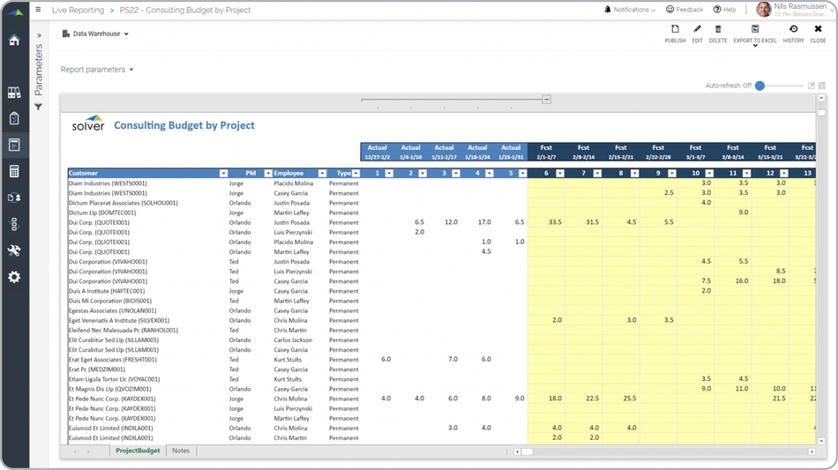
Task: Open the Notifications menu
Action: click(x=630, y=10)
